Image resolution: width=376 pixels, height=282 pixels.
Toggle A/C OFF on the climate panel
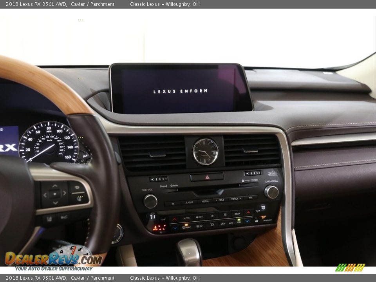point(199,217)
